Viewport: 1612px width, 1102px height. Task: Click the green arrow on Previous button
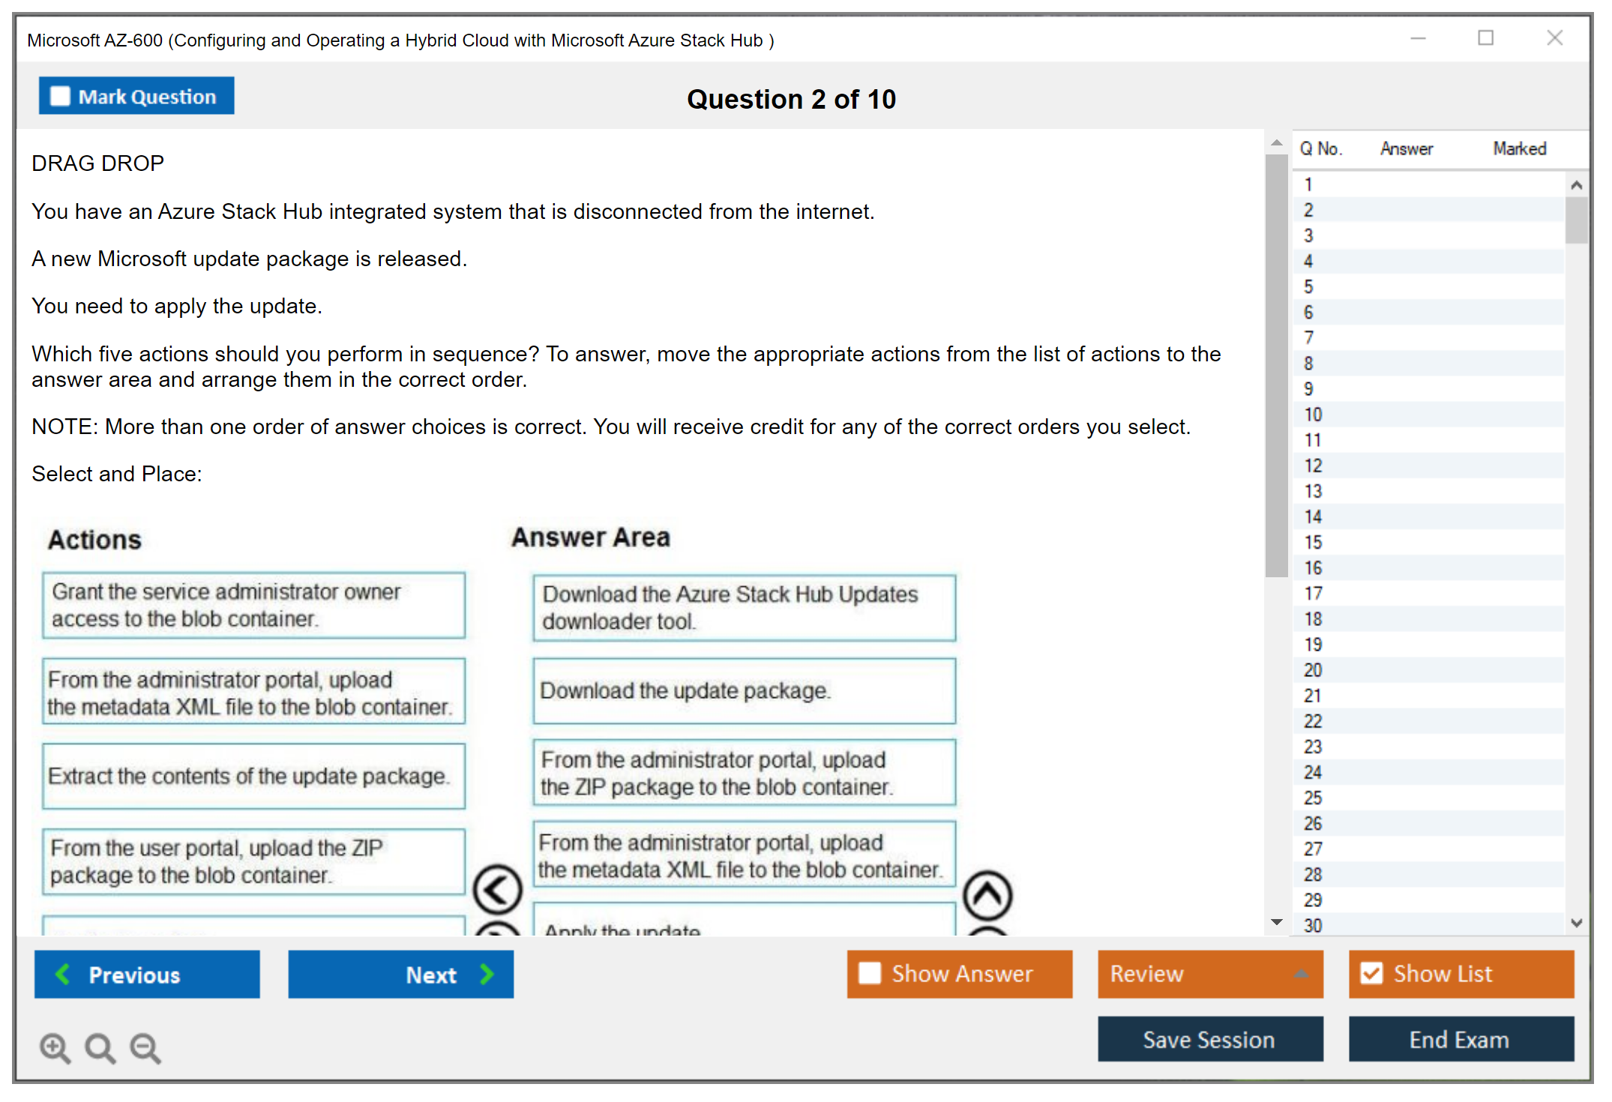[63, 974]
